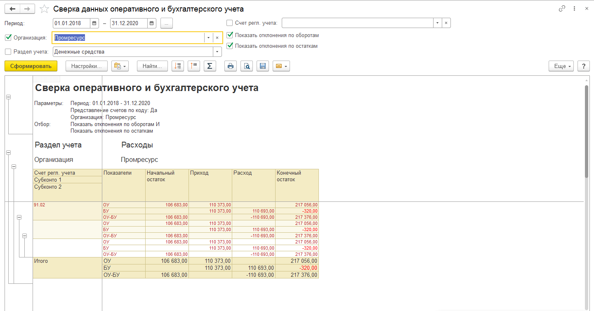594x311 pixels.
Task: Click the print report icon
Action: 231,66
